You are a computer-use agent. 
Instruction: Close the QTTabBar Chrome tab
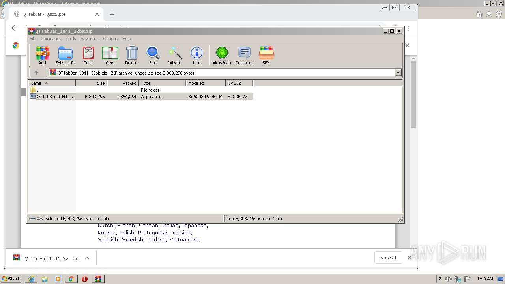coord(97,14)
